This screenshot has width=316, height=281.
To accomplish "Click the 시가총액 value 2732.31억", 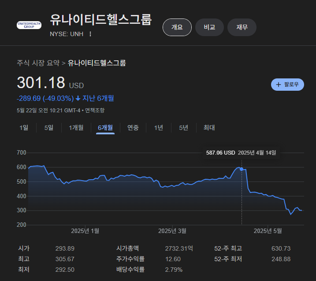I will (179, 248).
